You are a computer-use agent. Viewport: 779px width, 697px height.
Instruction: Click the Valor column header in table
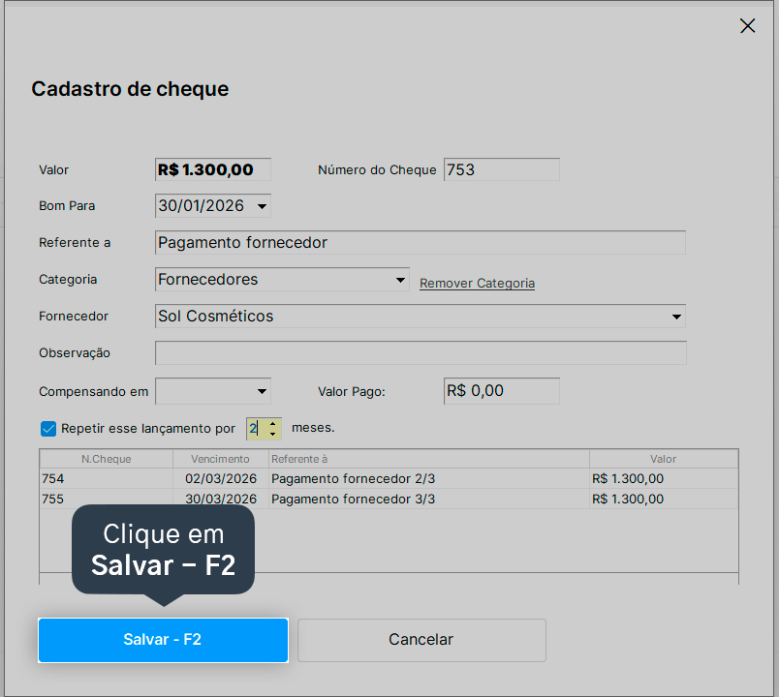coord(664,459)
